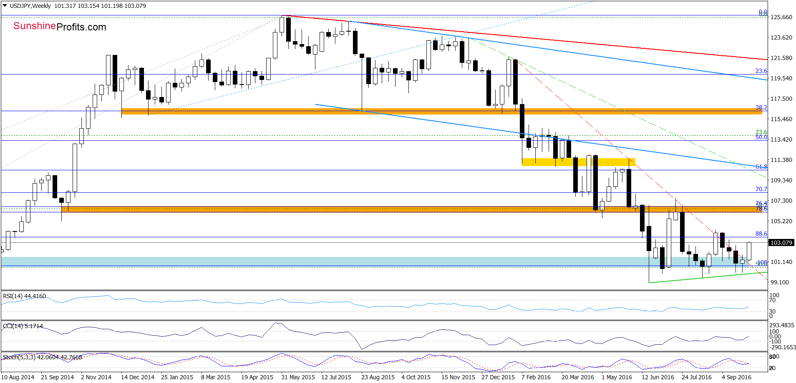The width and height of the screenshot is (796, 383).
Task: Click the 31 May 2015 date label
Action: [298, 377]
